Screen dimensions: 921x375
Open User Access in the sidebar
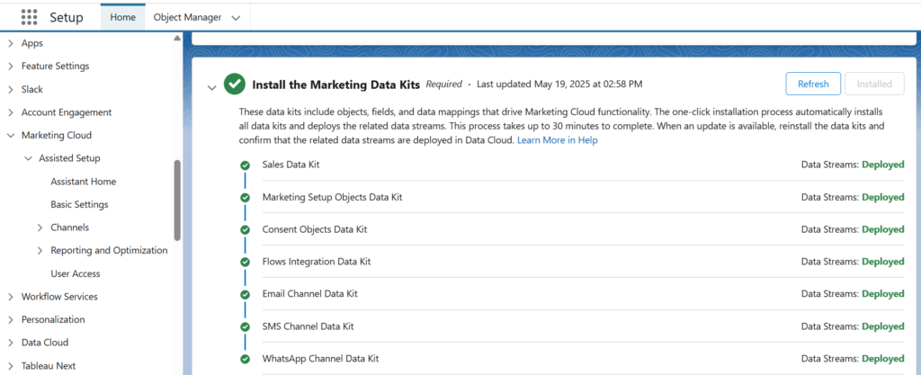point(76,274)
